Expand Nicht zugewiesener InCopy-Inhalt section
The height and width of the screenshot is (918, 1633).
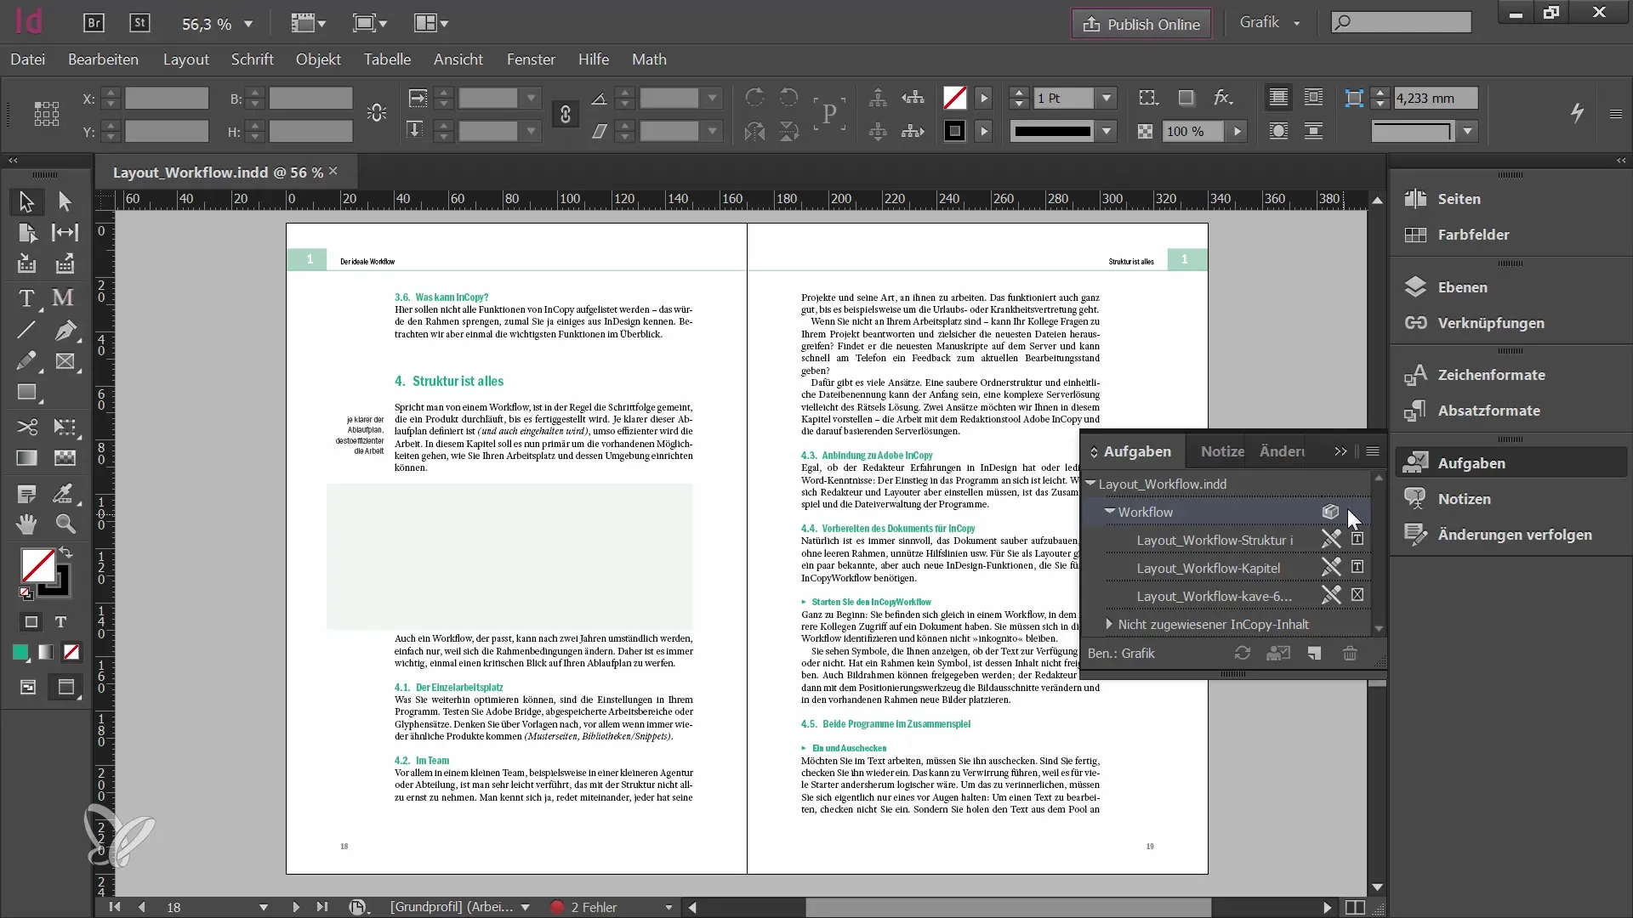pyautogui.click(x=1109, y=625)
